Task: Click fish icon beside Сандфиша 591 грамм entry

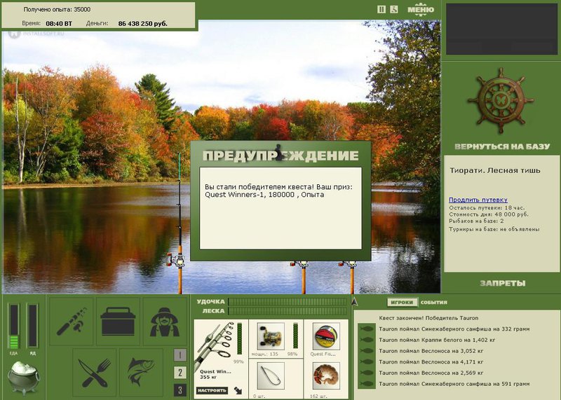Action: click(367, 384)
